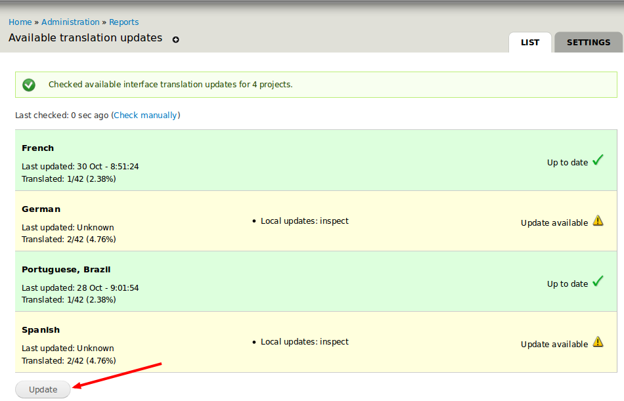The height and width of the screenshot is (401, 624).
Task: Click the 'Available translation updates' page title
Action: (85, 38)
